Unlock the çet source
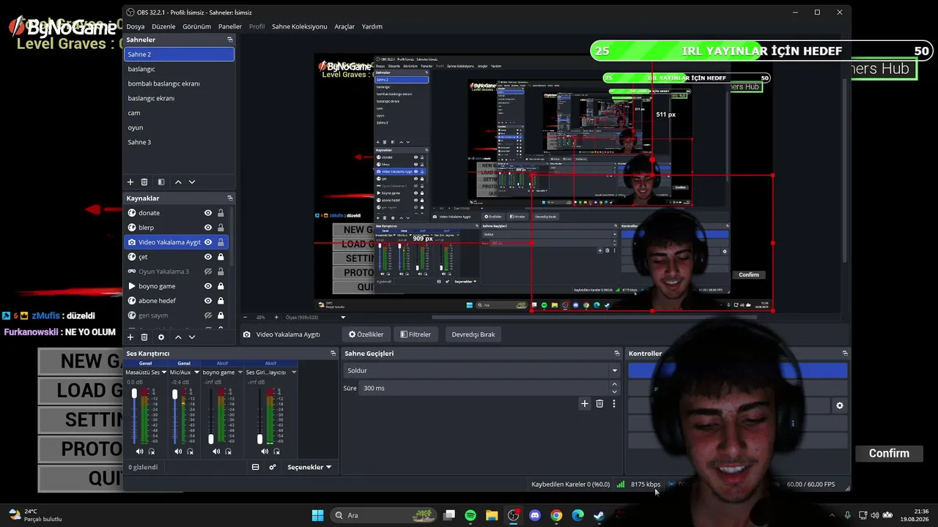Image resolution: width=938 pixels, height=527 pixels. (x=221, y=257)
